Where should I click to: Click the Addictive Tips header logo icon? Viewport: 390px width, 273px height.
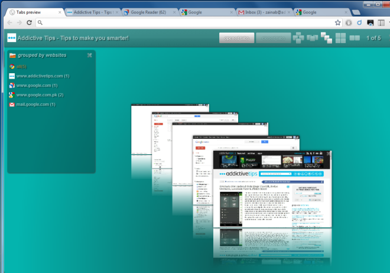[11, 38]
